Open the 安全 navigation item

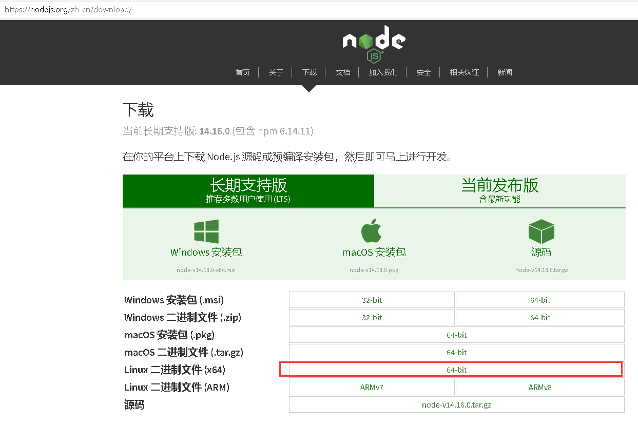click(423, 72)
